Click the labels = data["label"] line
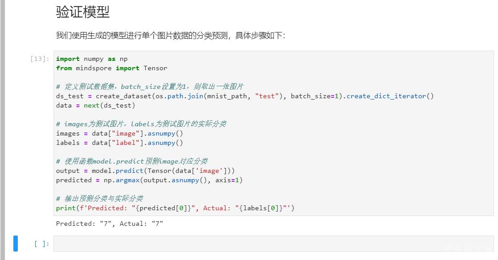 click(119, 143)
